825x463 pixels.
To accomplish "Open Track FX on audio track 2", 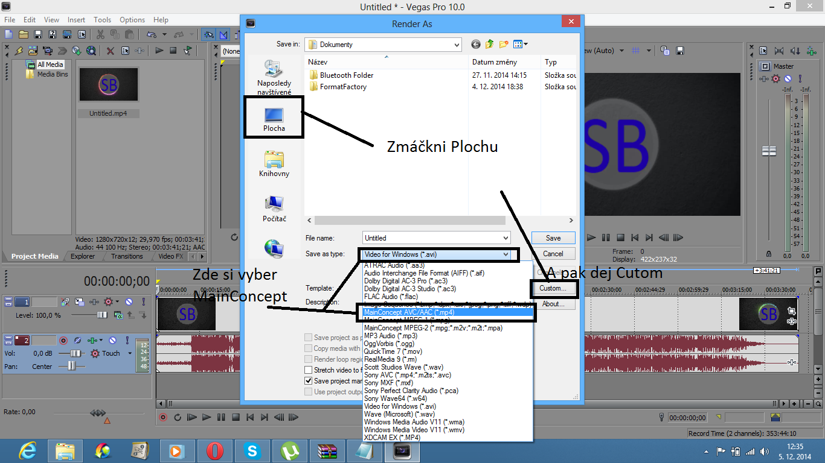I will (93, 341).
